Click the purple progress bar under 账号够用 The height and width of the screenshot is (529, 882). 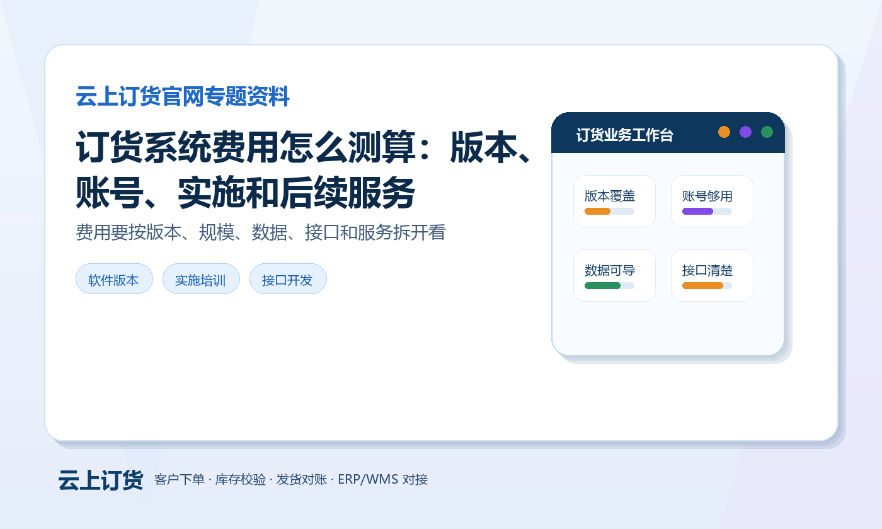tap(707, 211)
